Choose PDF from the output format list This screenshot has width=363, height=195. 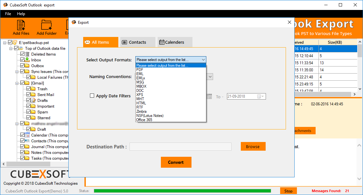tap(140, 70)
